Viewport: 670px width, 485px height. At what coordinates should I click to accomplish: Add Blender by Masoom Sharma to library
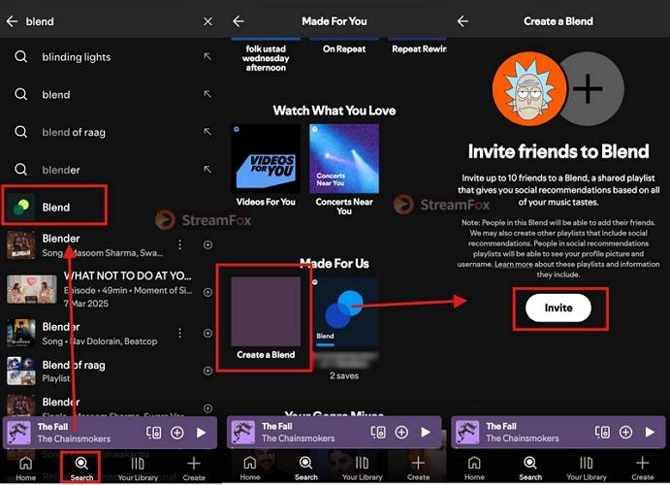point(208,244)
